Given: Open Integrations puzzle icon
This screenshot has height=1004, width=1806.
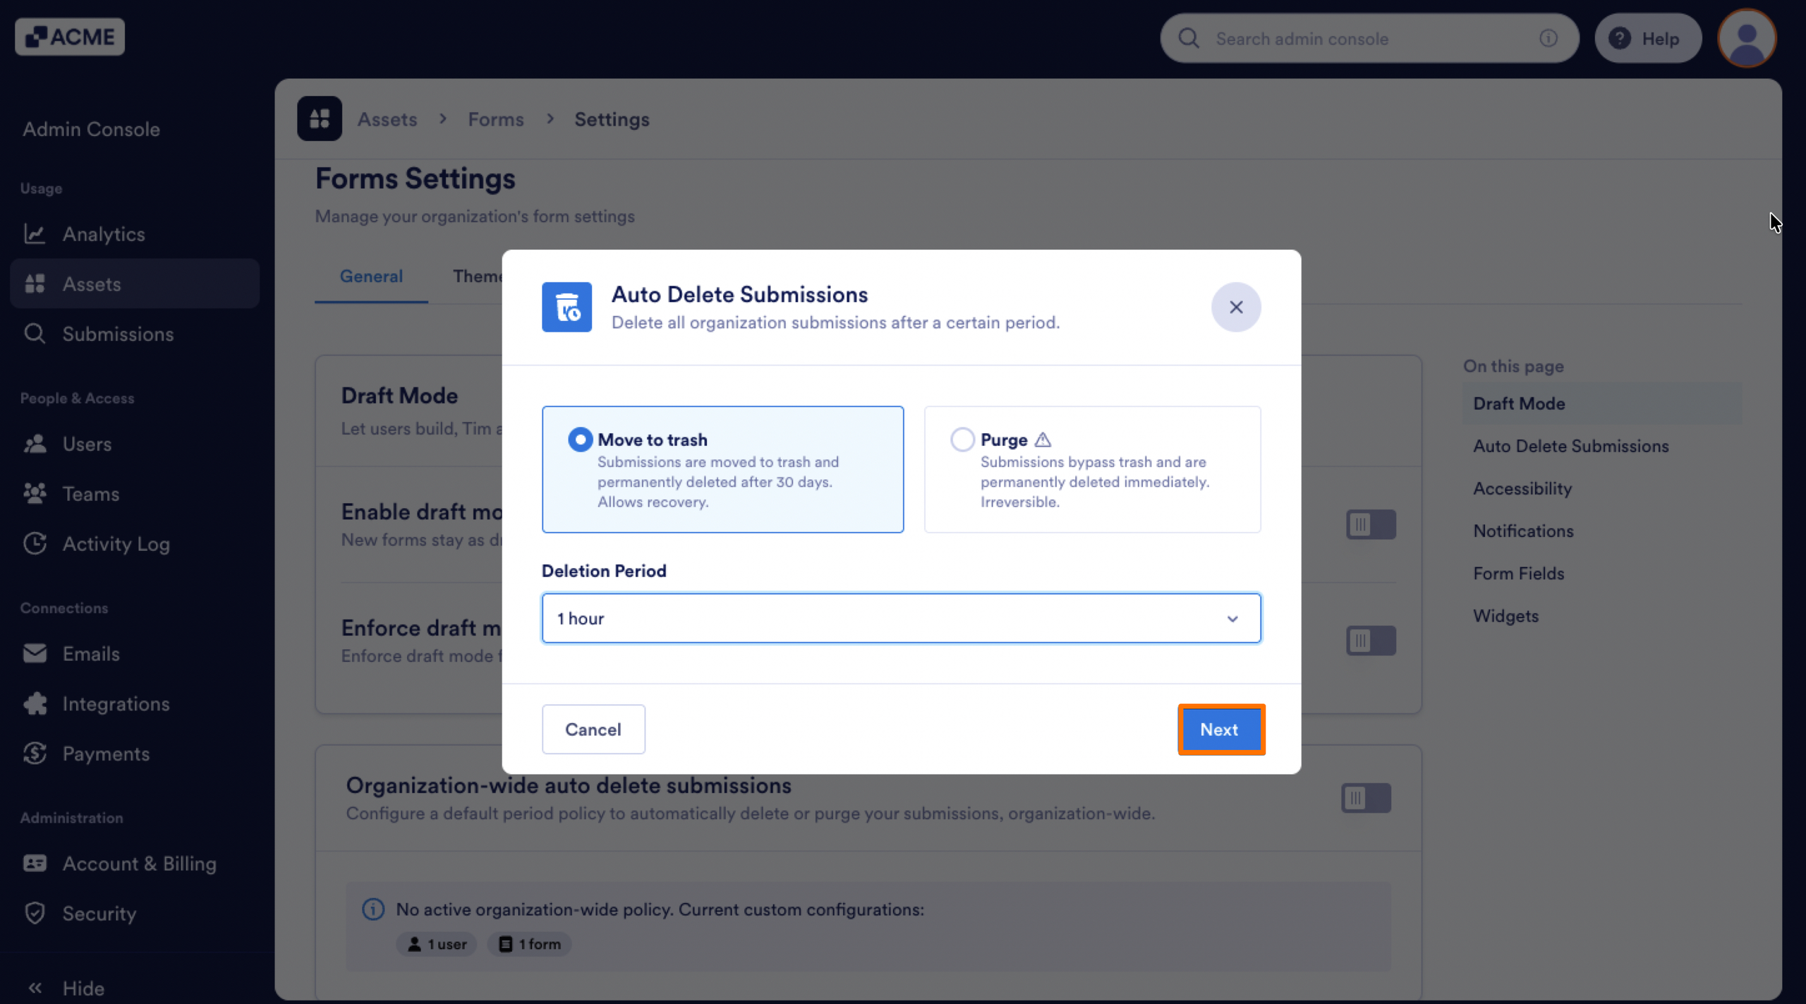Looking at the screenshot, I should click(x=35, y=703).
